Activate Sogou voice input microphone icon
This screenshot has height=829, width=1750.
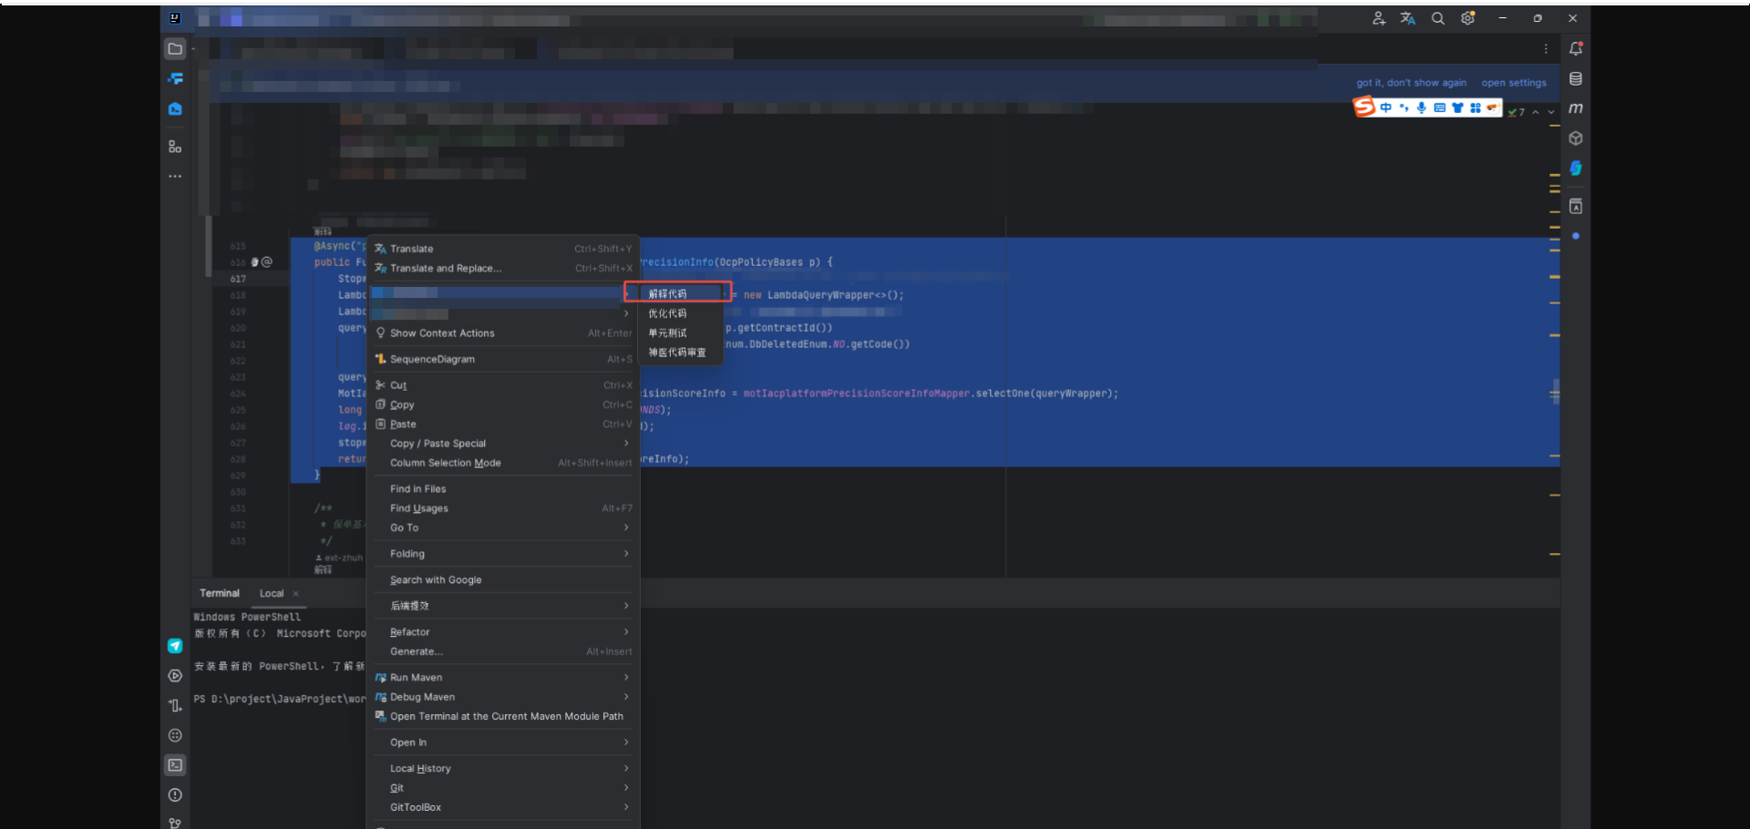point(1422,107)
